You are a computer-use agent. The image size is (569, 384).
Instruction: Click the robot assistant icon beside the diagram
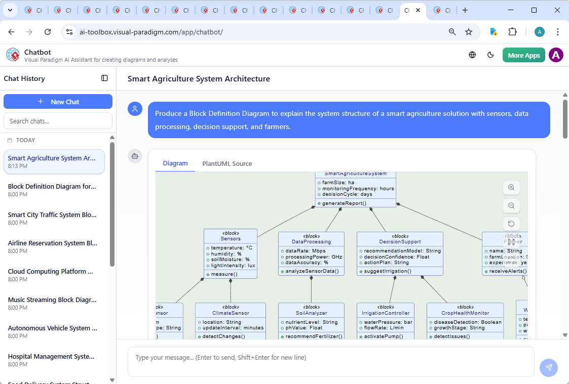tap(135, 156)
